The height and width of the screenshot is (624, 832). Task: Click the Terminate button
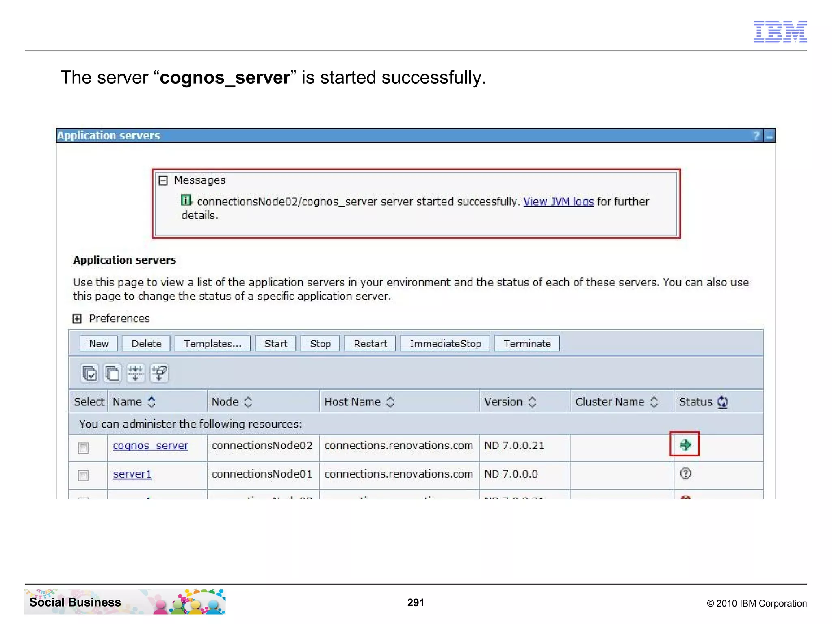[x=527, y=344]
